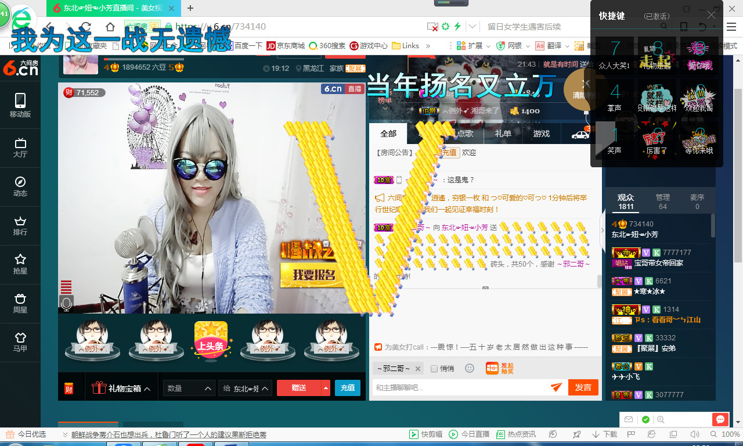Go to 大厅 lobby from the sidebar
The image size is (743, 446).
coord(20,148)
